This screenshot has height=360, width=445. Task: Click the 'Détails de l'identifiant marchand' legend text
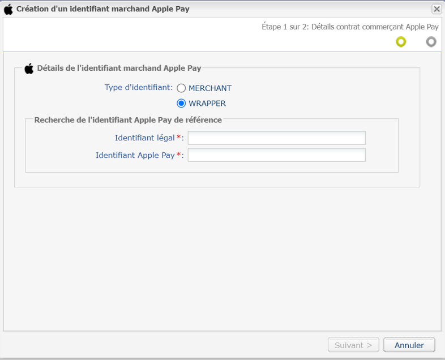(x=119, y=68)
